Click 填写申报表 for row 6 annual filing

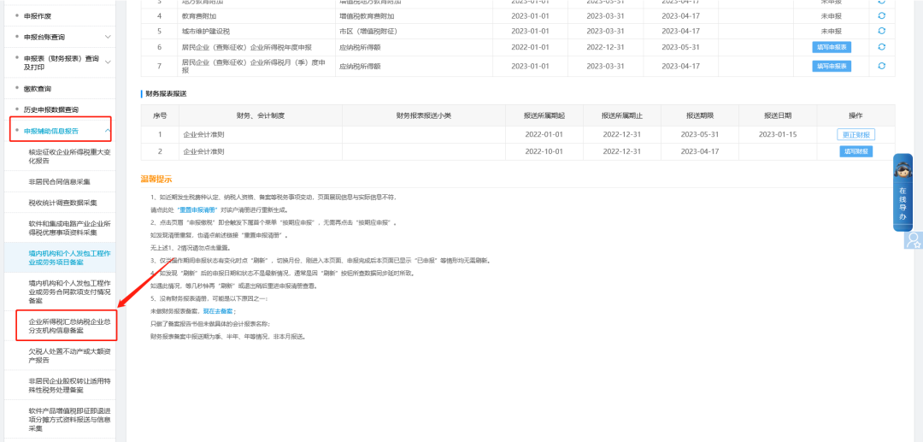832,47
